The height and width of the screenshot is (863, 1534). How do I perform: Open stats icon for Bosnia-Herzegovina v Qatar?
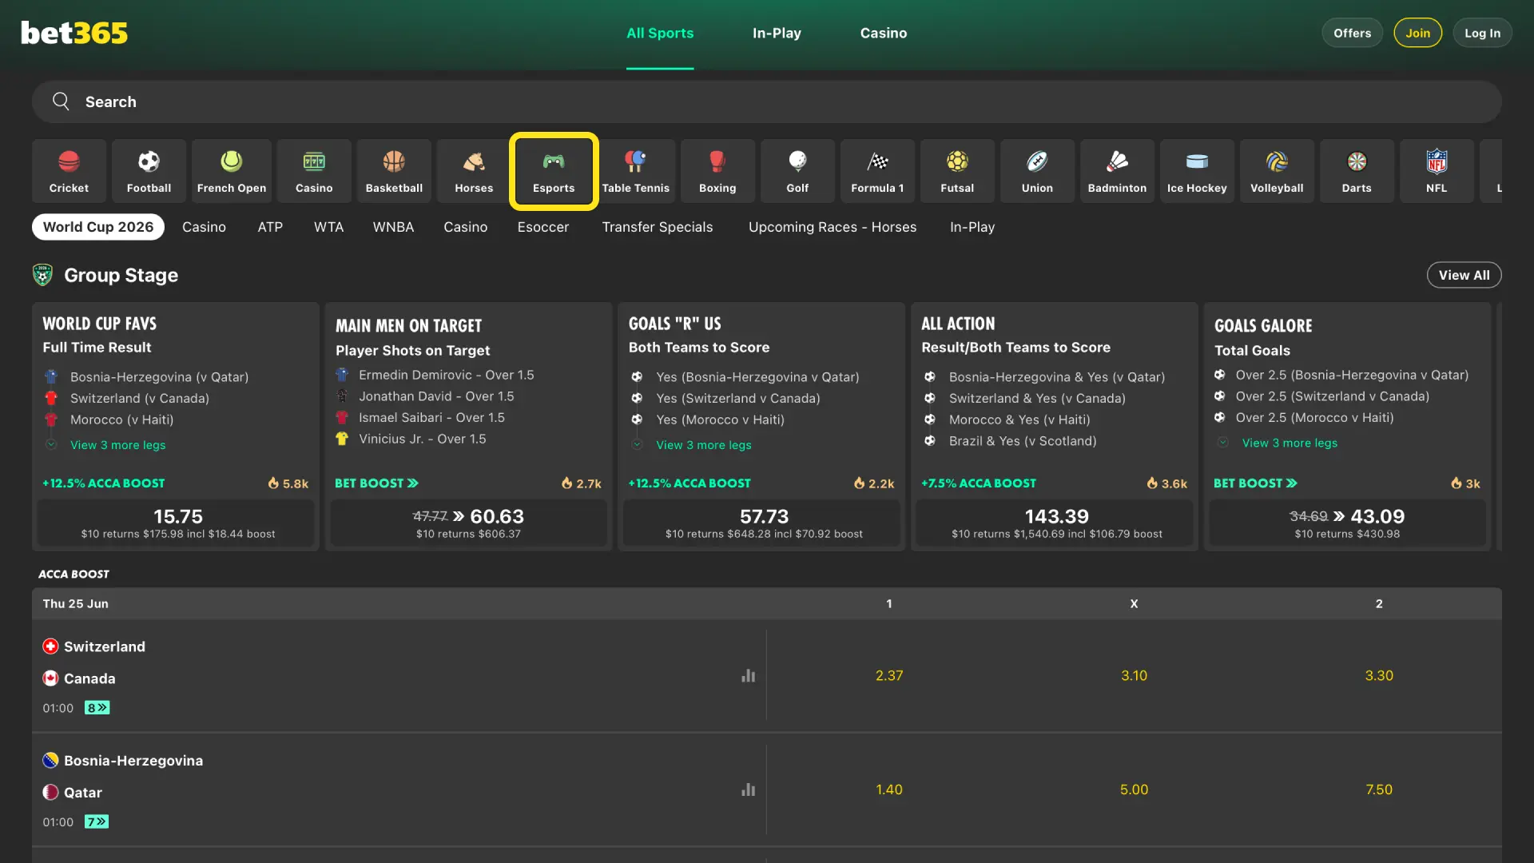pyautogui.click(x=748, y=790)
